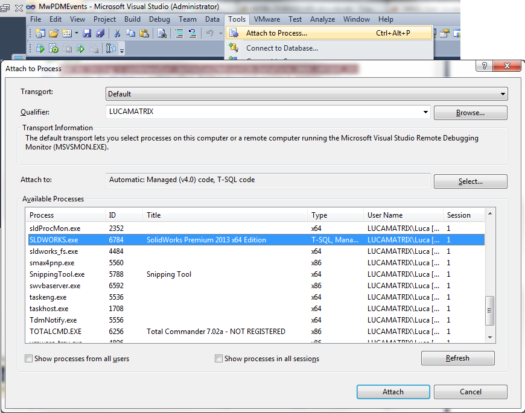Click the New Project toolbar icon

40,33
